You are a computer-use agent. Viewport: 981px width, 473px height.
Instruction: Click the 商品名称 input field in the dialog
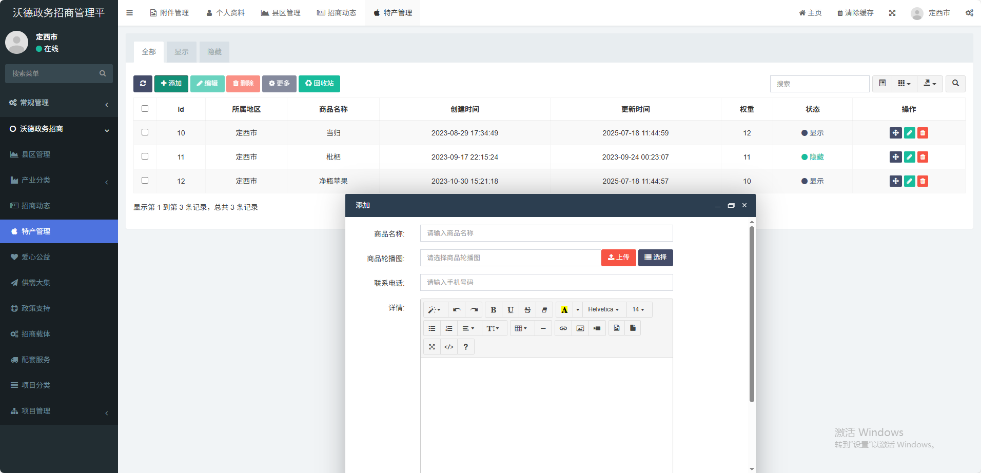click(x=546, y=233)
